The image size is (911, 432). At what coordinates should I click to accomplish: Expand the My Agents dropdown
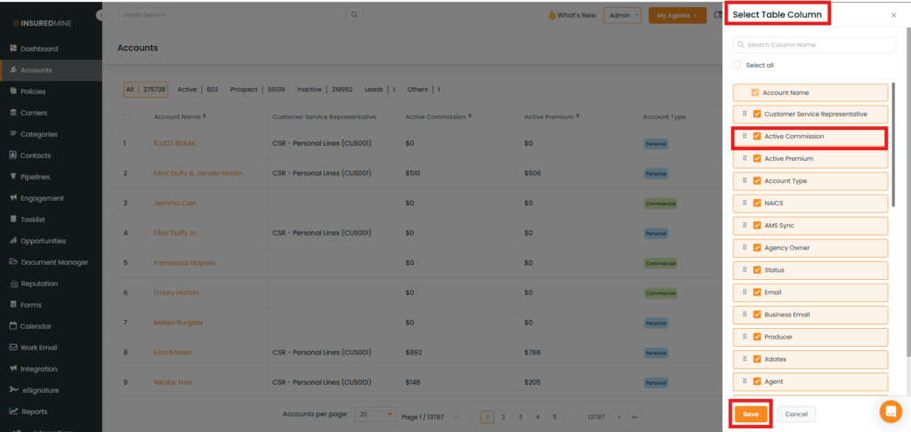(x=677, y=15)
